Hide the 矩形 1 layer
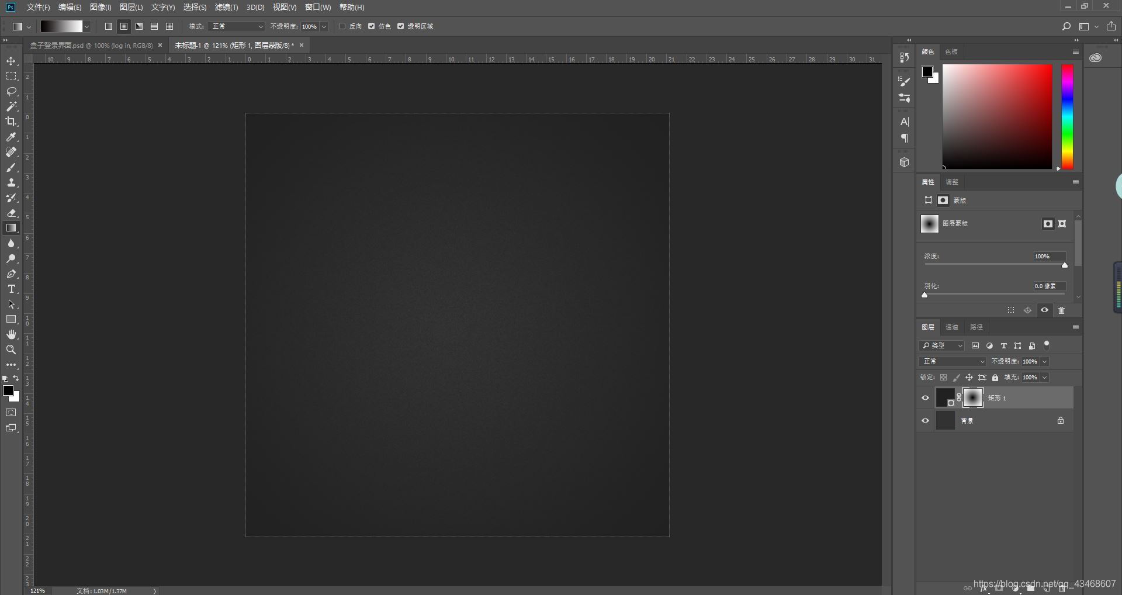Image resolution: width=1122 pixels, height=595 pixels. click(925, 398)
